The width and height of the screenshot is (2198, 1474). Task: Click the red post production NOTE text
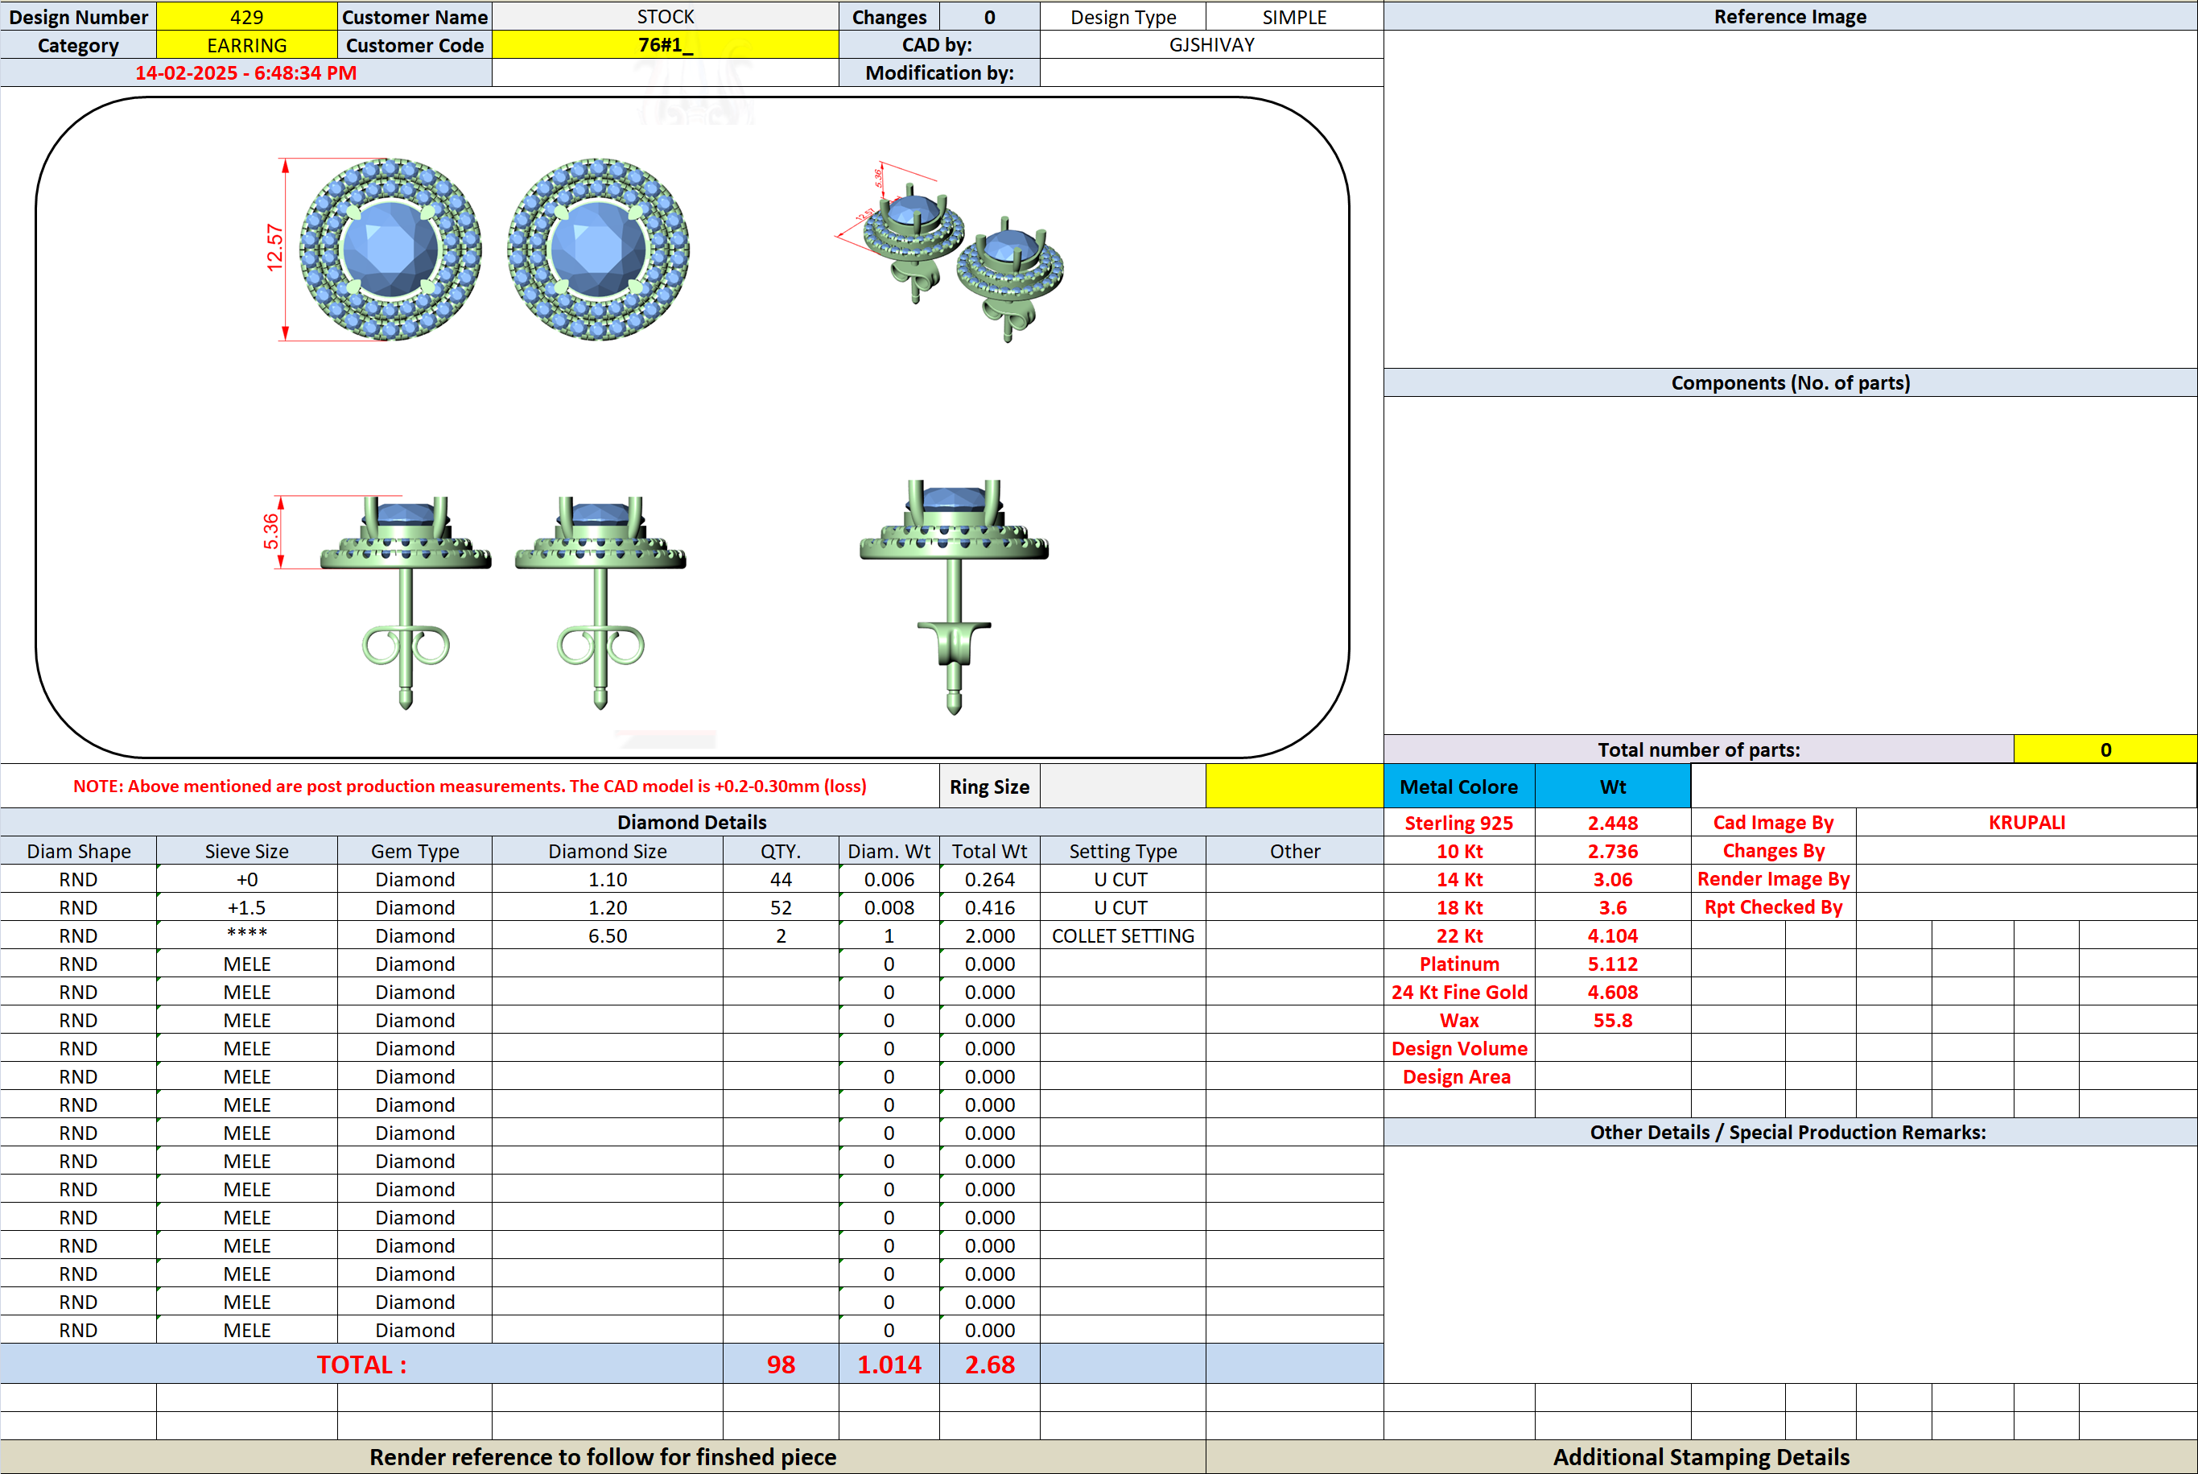(x=470, y=786)
